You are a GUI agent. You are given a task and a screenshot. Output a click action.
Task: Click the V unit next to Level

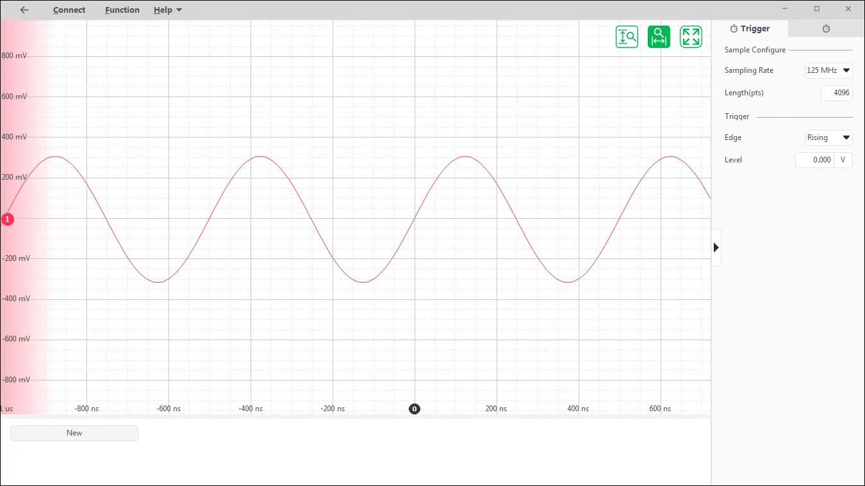click(843, 160)
